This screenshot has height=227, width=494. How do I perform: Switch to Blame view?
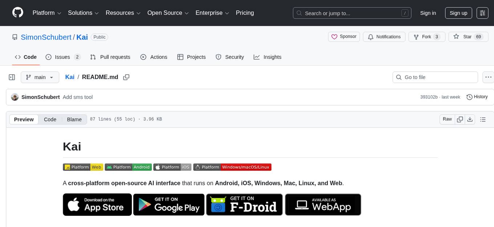tap(74, 119)
